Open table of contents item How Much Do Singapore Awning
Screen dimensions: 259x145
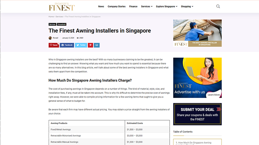tap(193, 143)
